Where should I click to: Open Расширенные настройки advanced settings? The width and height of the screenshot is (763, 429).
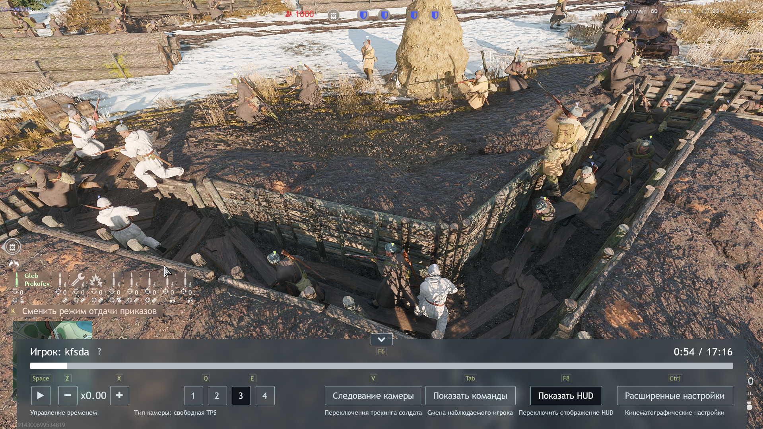[x=674, y=396]
